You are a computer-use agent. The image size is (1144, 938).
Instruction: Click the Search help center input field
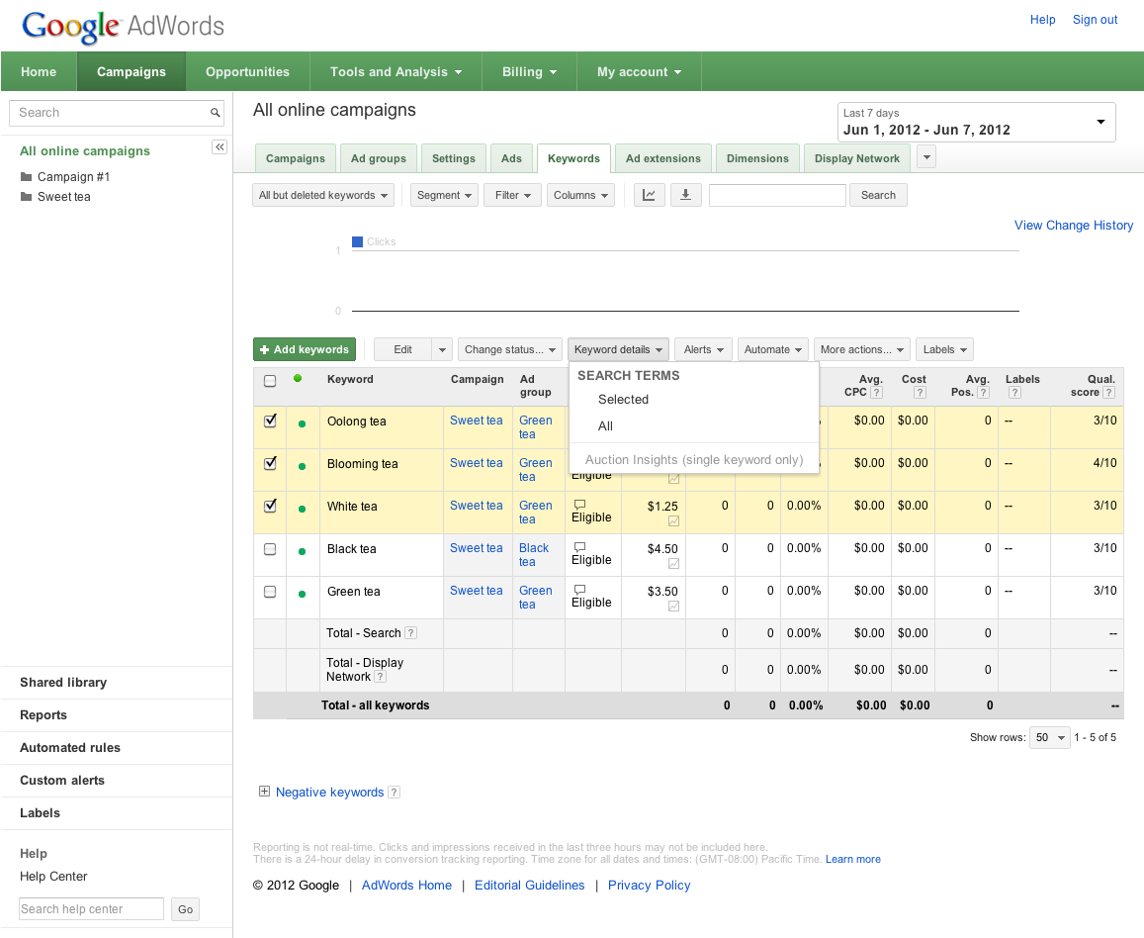91,908
